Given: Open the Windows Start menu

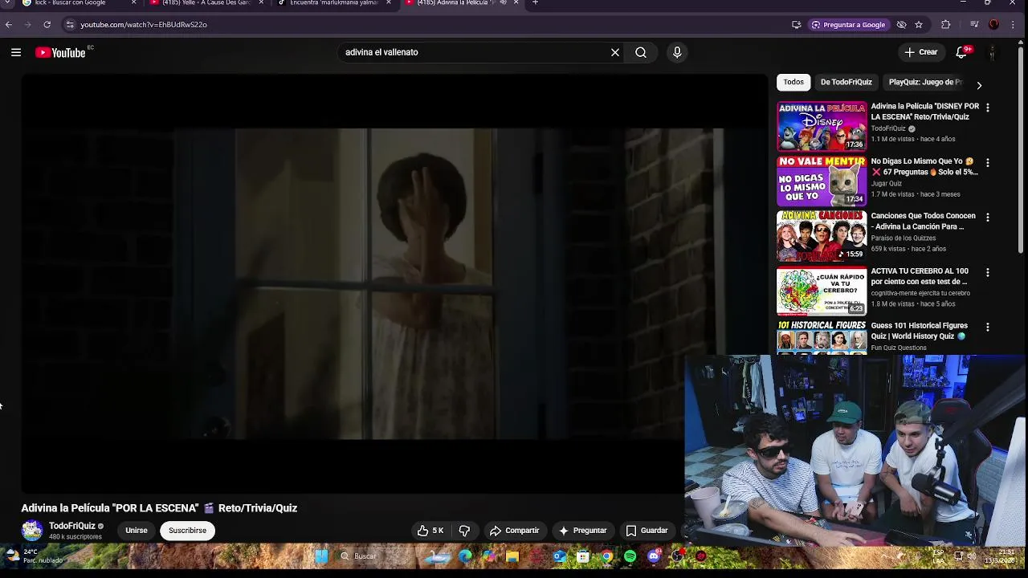Looking at the screenshot, I should (321, 556).
